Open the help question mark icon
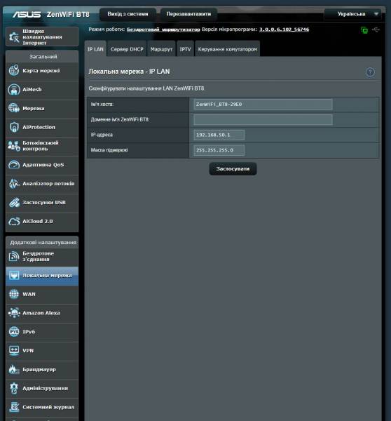This screenshot has width=391, height=421. (x=370, y=72)
